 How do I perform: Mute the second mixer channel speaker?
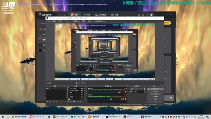click(x=122, y=99)
